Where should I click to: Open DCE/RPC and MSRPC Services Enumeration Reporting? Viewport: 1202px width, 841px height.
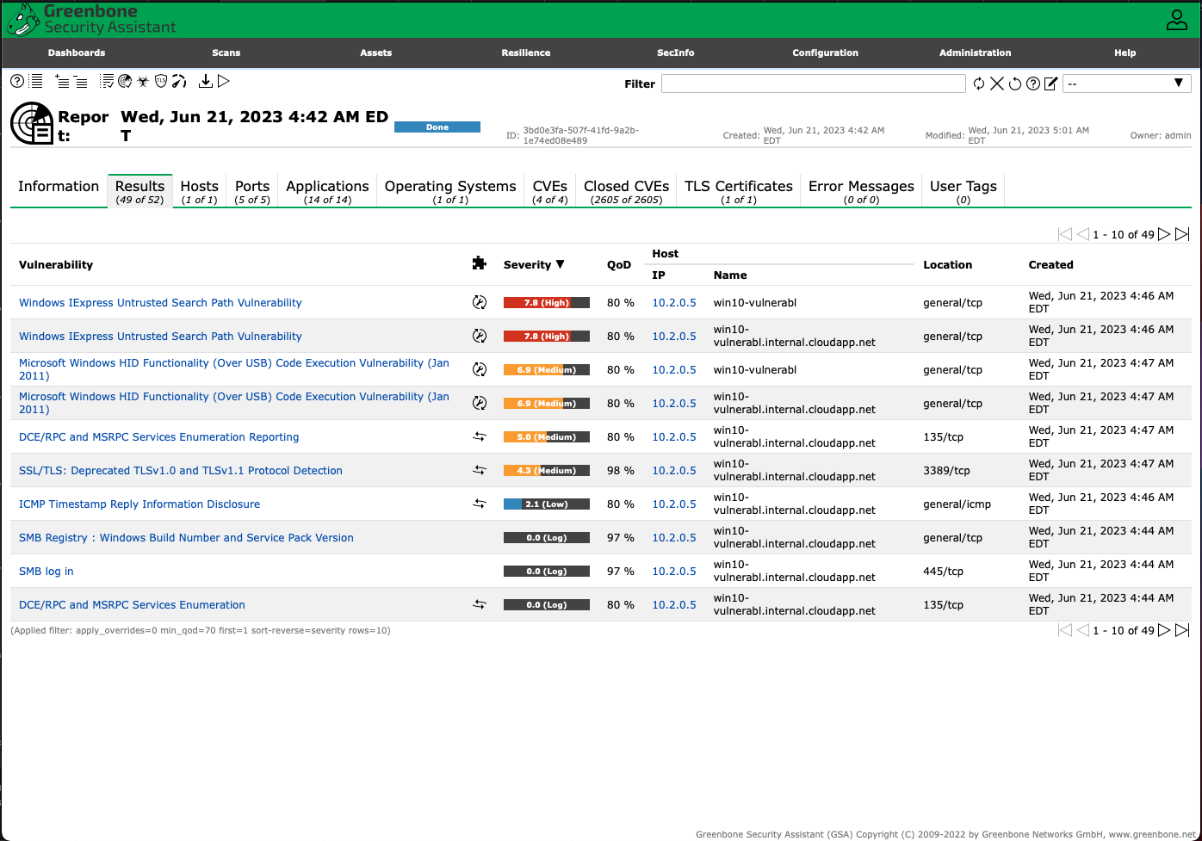(159, 437)
